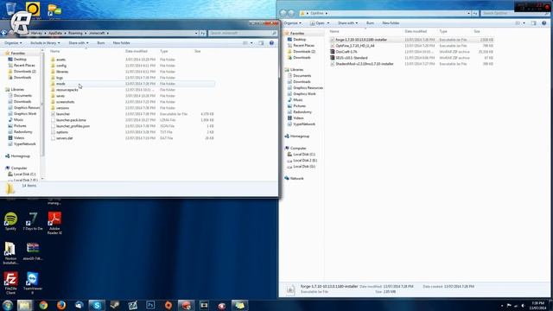Viewport: 553px width, 311px height.
Task: Open Include in library dropdown
Action: pos(45,43)
